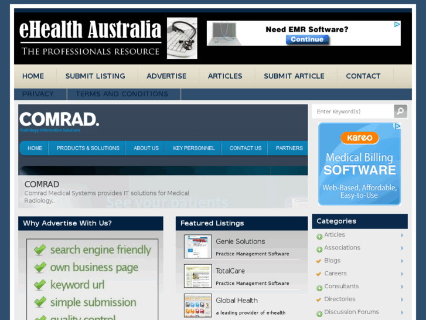Open the TotalCare listing link
The height and width of the screenshot is (320, 426).
pos(230,271)
